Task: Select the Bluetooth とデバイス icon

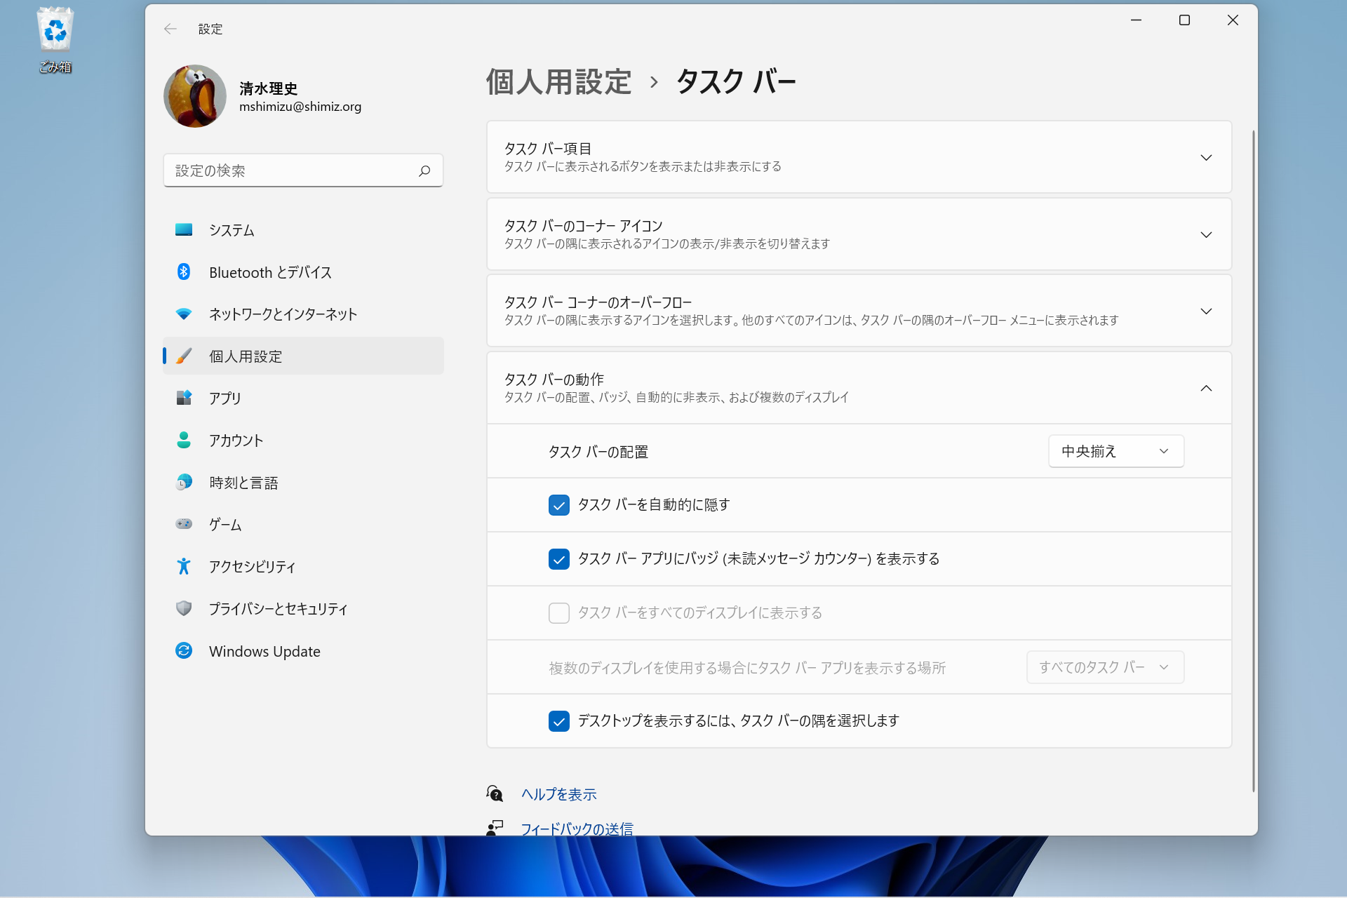Action: [184, 272]
